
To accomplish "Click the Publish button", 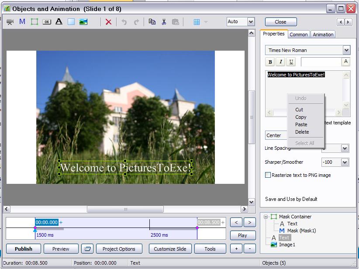I will (x=24, y=249).
